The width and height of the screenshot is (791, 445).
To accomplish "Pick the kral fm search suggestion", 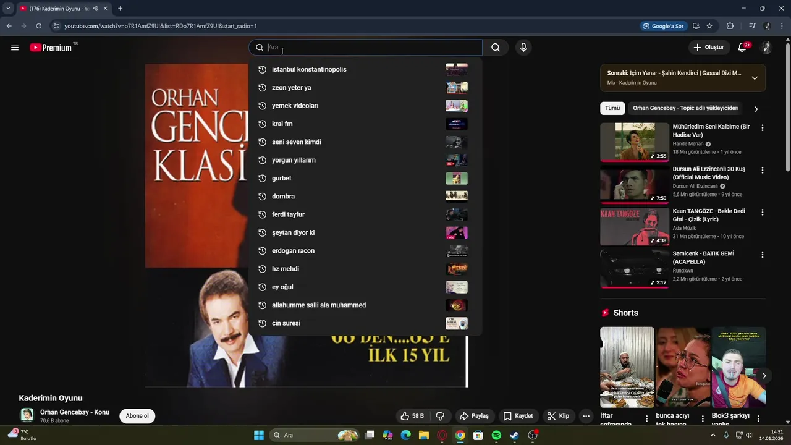I will pyautogui.click(x=365, y=124).
